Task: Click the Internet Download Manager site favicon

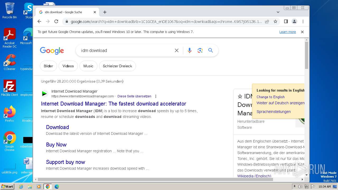Action: pos(45,94)
